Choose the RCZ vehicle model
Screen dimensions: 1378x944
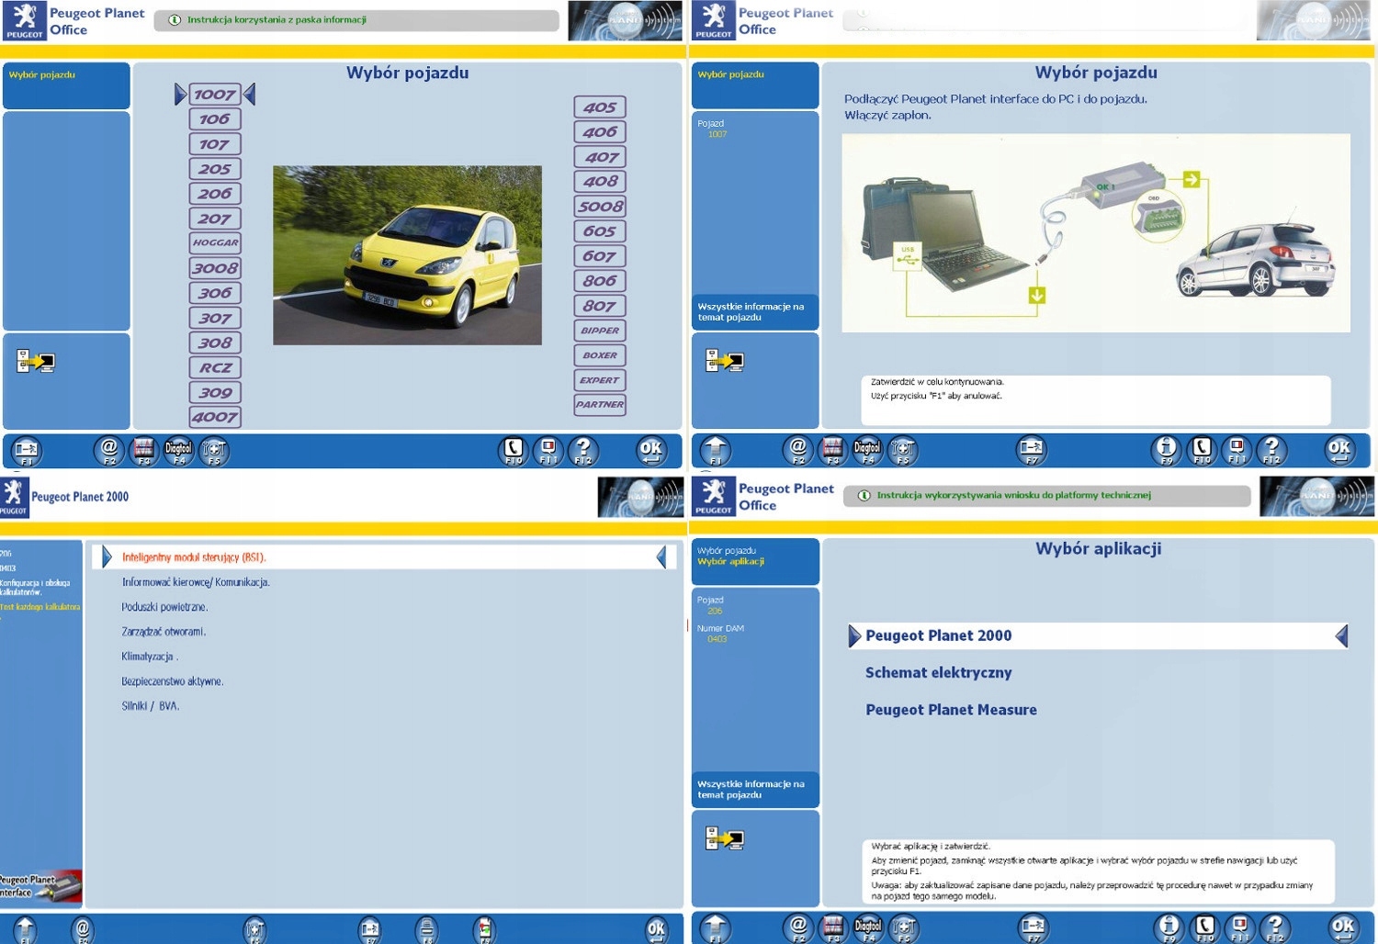[215, 367]
